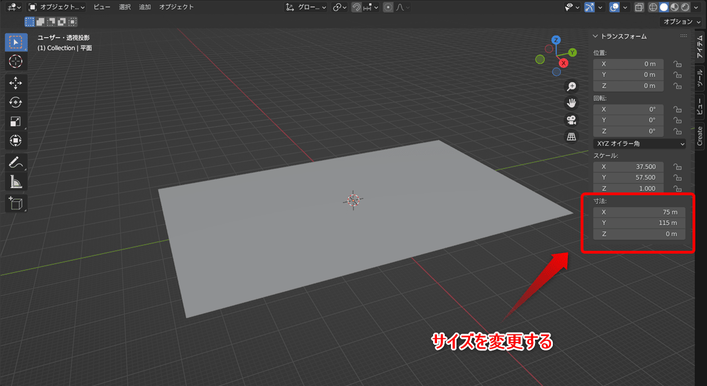Viewport: 707px width, 386px height.
Task: Open the transform orientation dropdown
Action: (x=306, y=7)
